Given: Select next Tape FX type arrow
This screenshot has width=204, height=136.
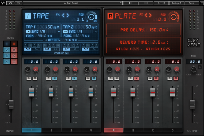Looking at the screenshot, I should [x=68, y=15].
